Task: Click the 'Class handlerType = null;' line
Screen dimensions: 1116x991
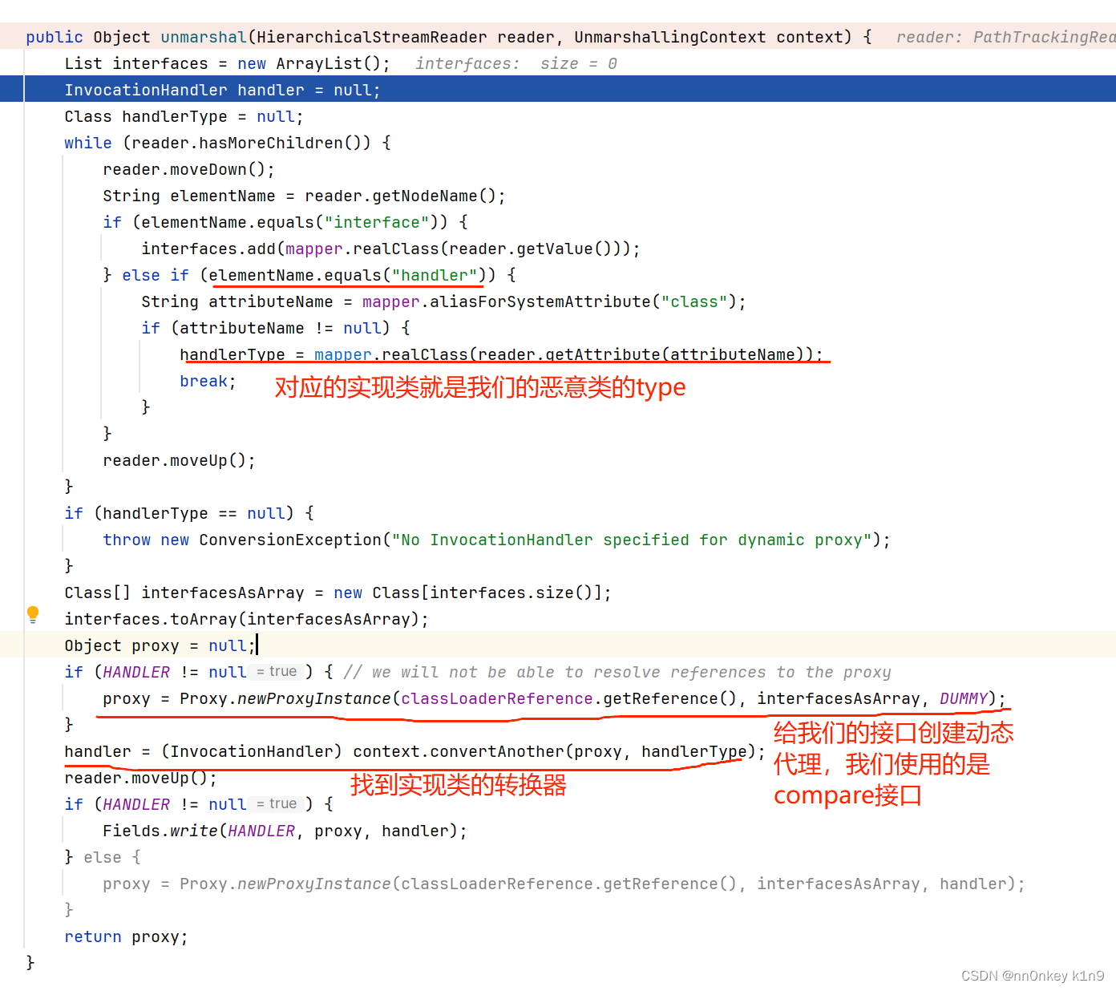Action: click(184, 116)
